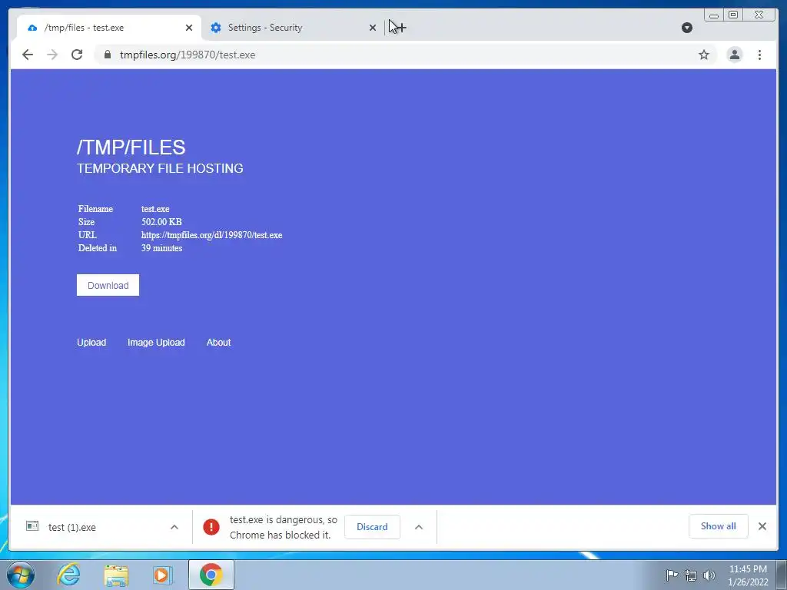Open the Upload link
This screenshot has height=590, width=787.
pos(91,342)
